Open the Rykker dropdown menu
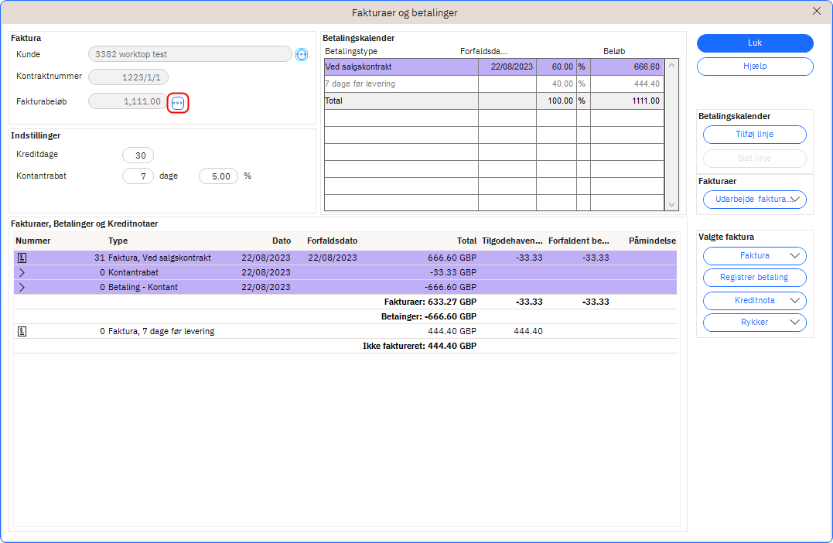Screen dimensions: 833x543 point(754,322)
